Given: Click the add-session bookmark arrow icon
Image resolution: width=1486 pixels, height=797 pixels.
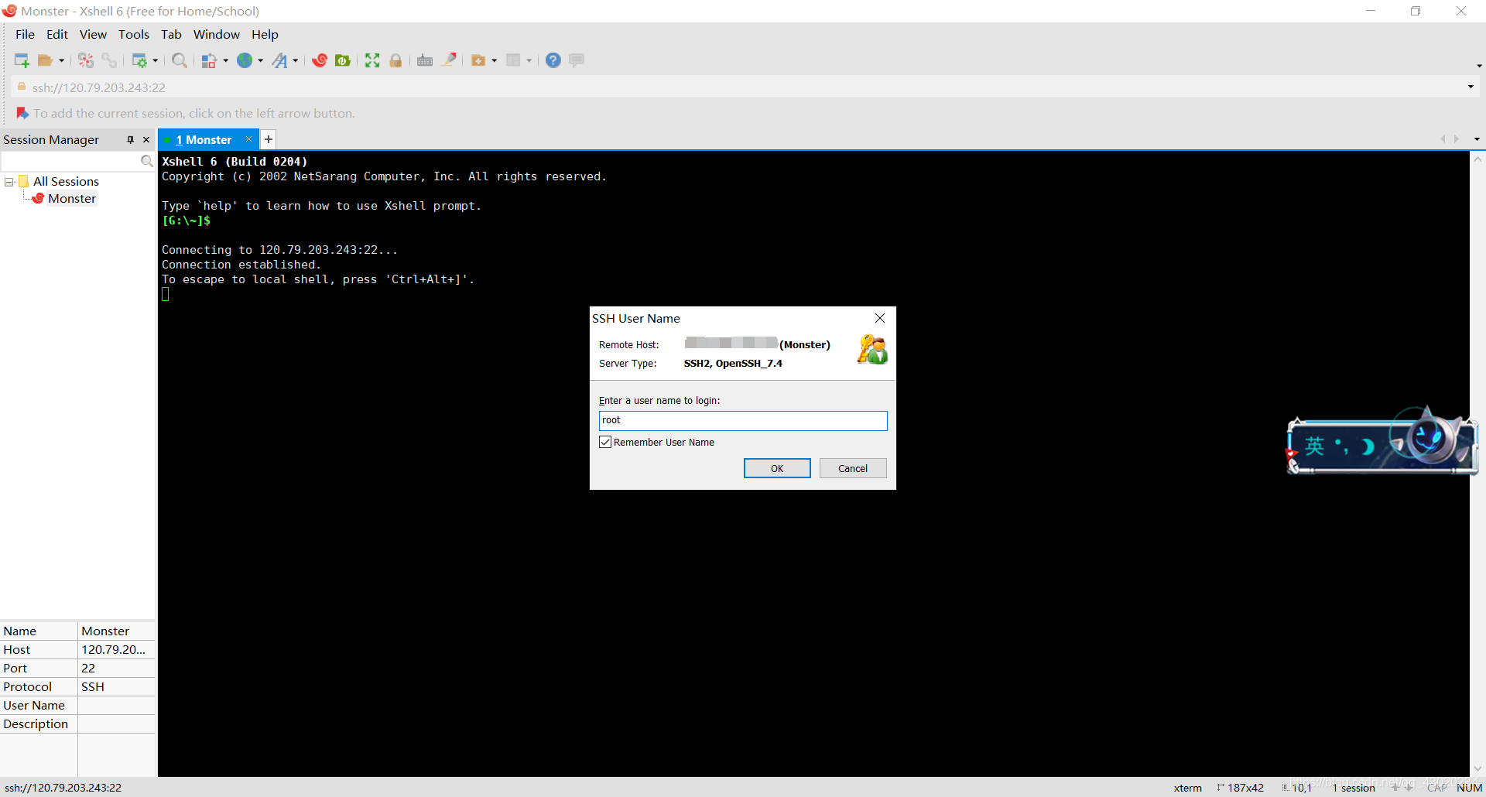Looking at the screenshot, I should pos(22,113).
